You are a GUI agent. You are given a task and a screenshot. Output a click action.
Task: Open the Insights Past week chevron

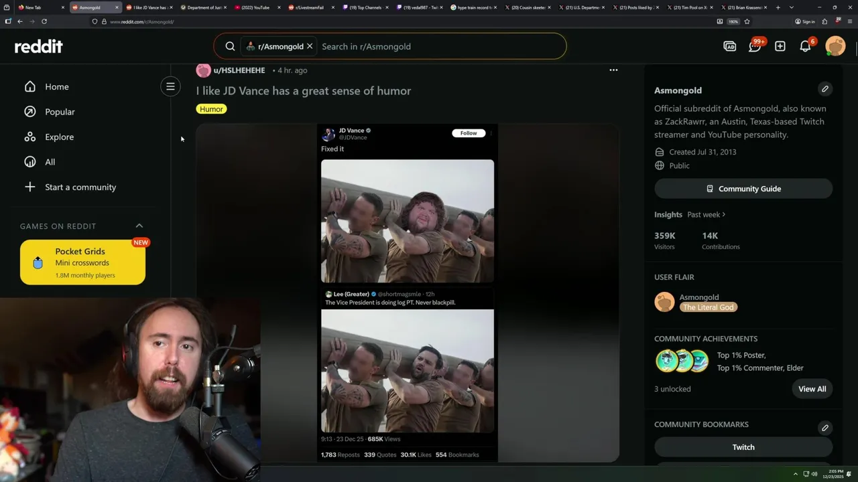pyautogui.click(x=724, y=214)
